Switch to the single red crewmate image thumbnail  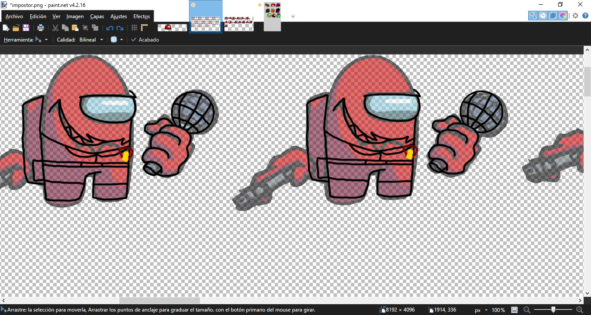tap(172, 27)
